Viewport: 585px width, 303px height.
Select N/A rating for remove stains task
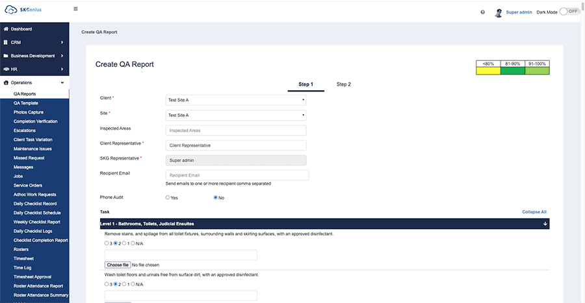pos(133,243)
